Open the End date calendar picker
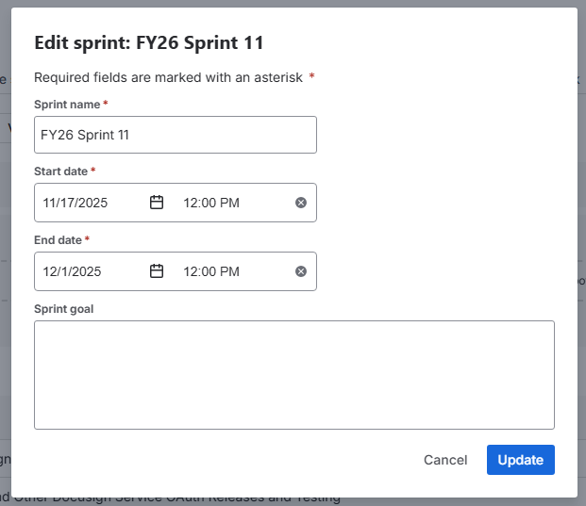This screenshot has height=506, width=586. 158,271
